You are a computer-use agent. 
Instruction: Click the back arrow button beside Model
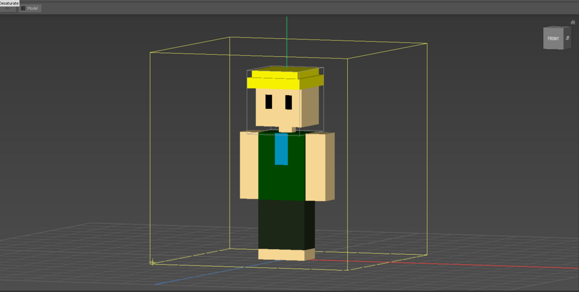pyautogui.click(x=8, y=8)
